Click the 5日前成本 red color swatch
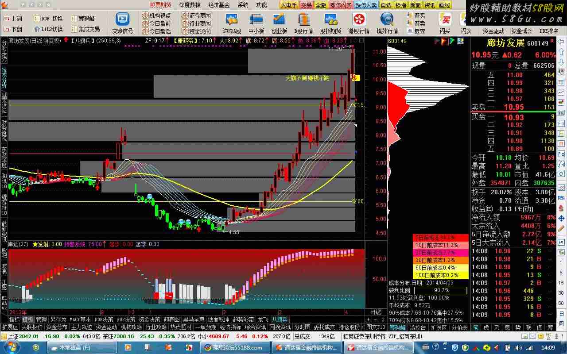 pos(440,238)
